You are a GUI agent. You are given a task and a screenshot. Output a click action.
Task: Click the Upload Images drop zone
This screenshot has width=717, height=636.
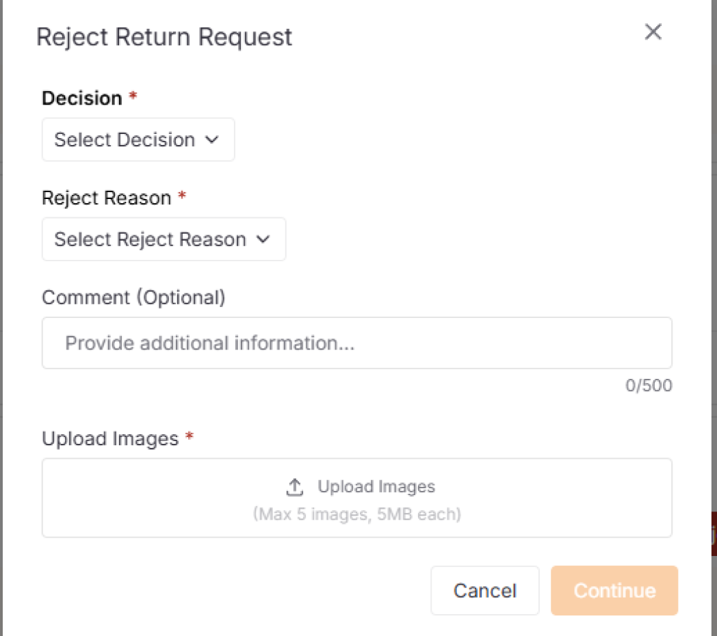357,497
